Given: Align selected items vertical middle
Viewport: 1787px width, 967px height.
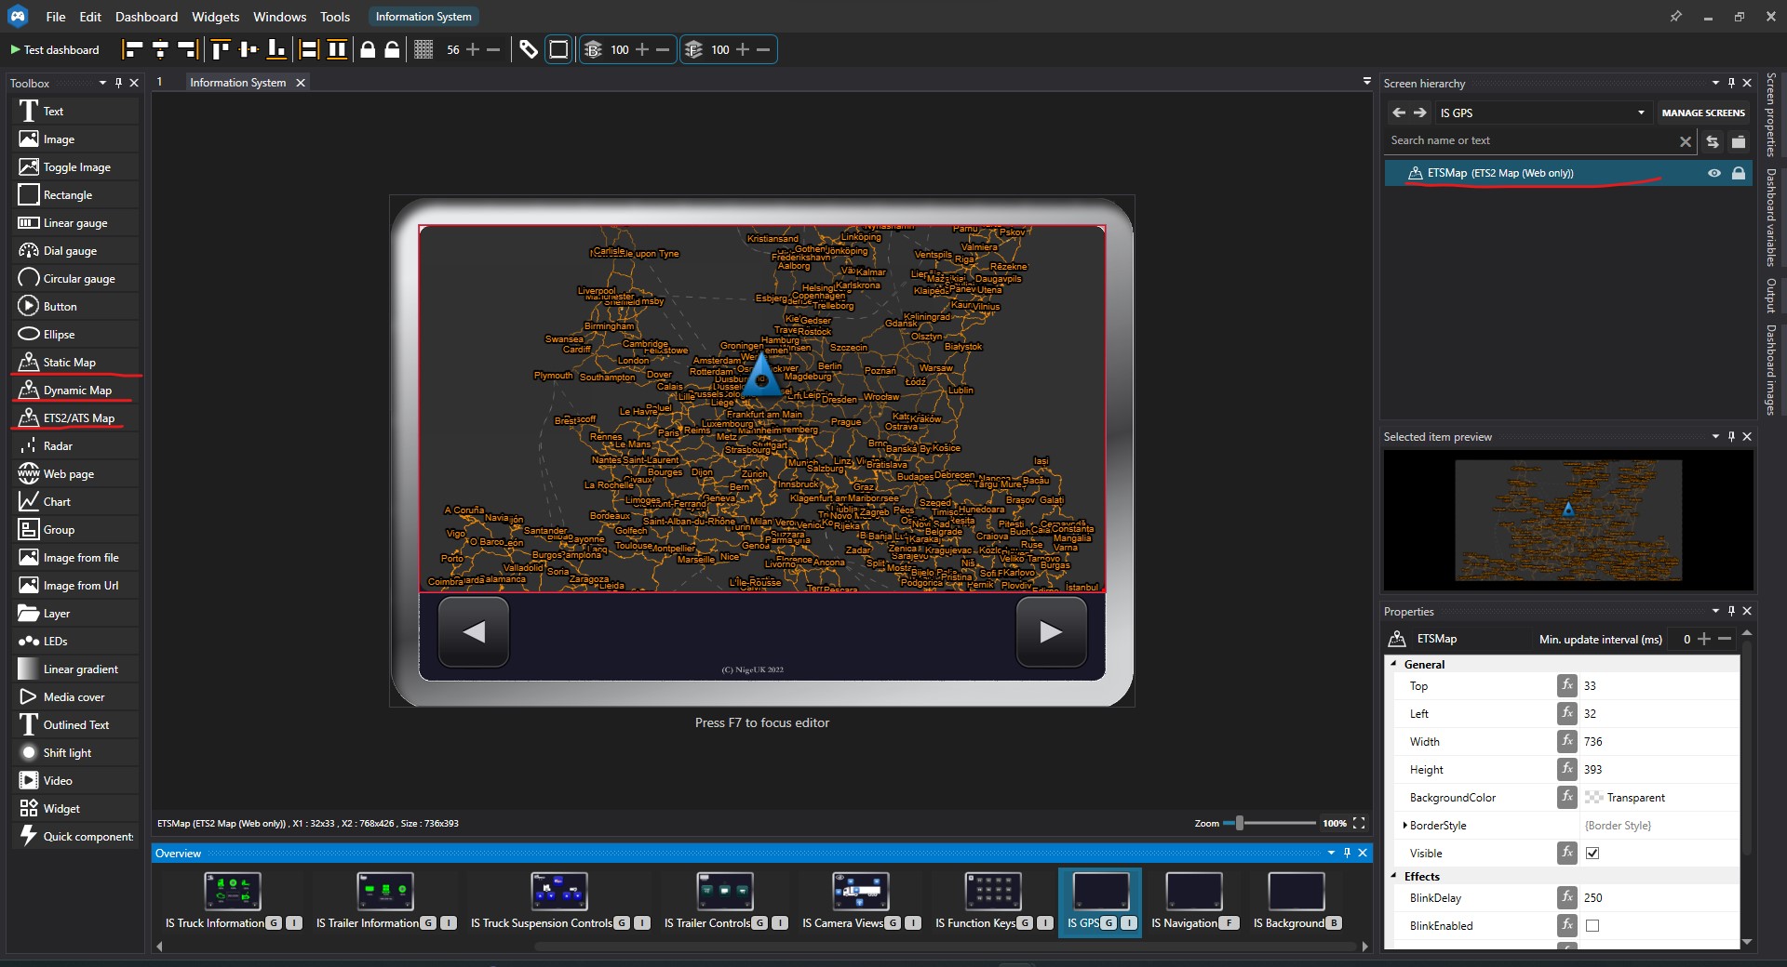Looking at the screenshot, I should (249, 49).
